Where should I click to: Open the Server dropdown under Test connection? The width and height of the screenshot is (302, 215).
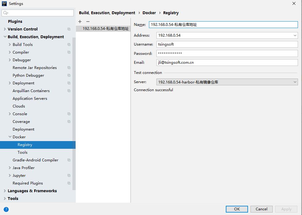(x=295, y=82)
